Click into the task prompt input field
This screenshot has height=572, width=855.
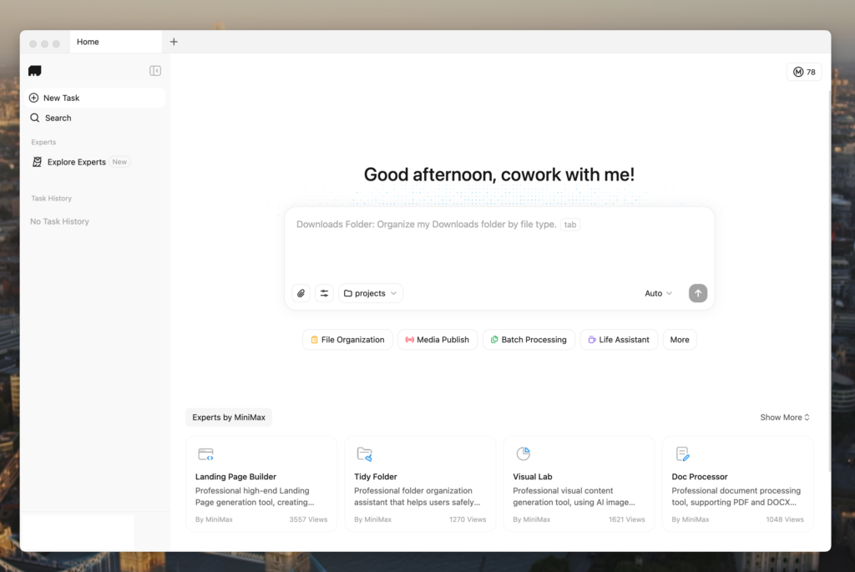coord(498,246)
